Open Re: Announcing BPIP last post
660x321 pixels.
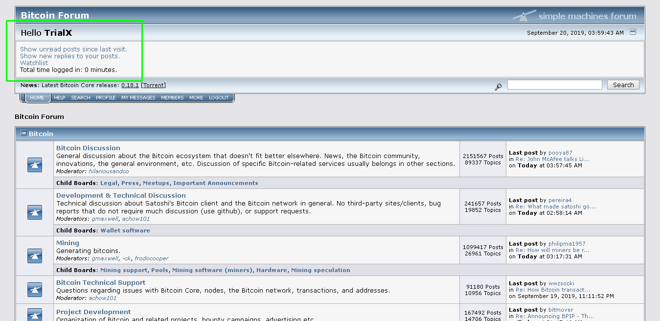[x=555, y=316]
